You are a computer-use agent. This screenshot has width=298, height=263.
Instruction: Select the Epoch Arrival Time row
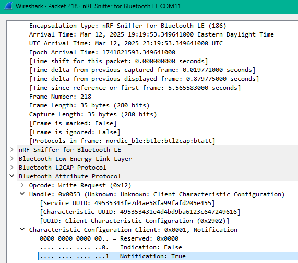[x=102, y=52]
